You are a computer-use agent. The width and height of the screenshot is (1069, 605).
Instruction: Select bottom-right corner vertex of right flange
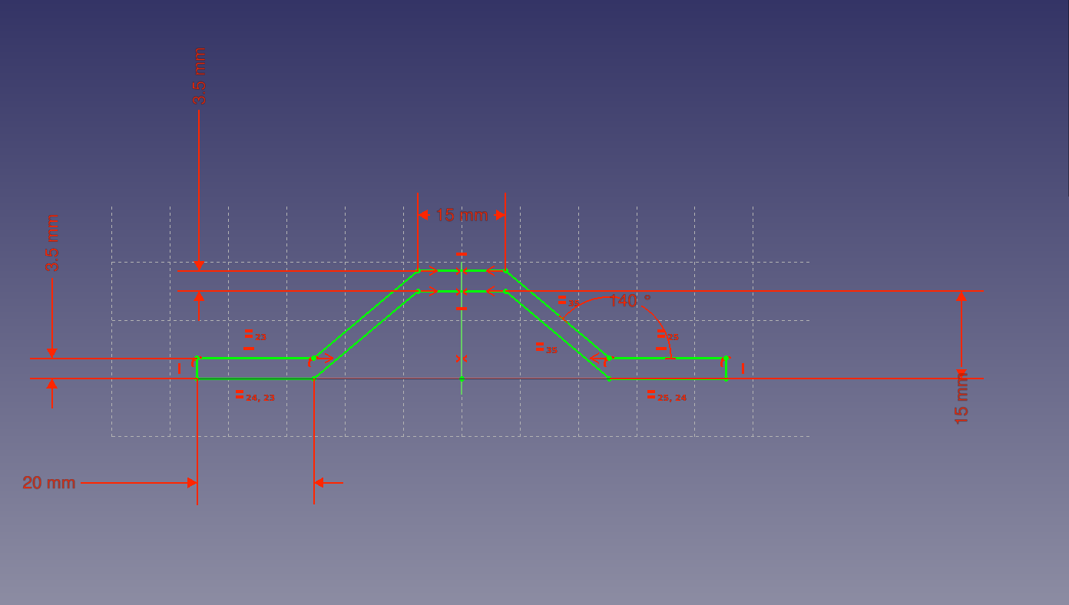(x=726, y=379)
